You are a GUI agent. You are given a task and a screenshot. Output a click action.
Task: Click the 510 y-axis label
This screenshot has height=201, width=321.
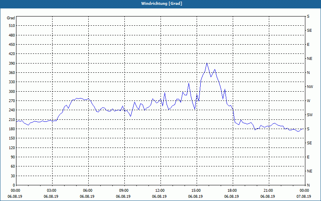coord(12,26)
